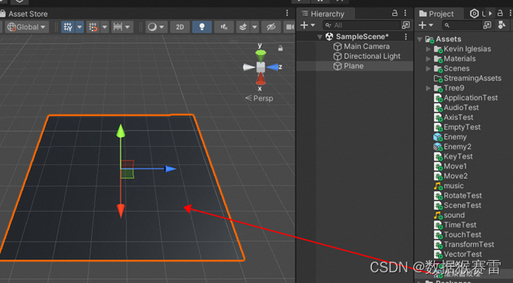Select the VectorTest script icon
513x283 pixels.
[x=438, y=255]
